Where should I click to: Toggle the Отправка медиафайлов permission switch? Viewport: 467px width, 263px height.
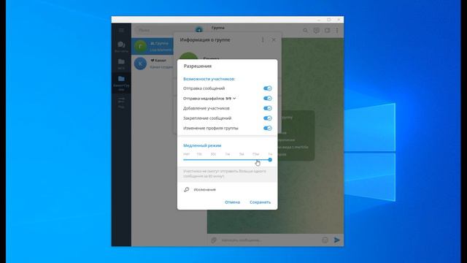click(268, 99)
